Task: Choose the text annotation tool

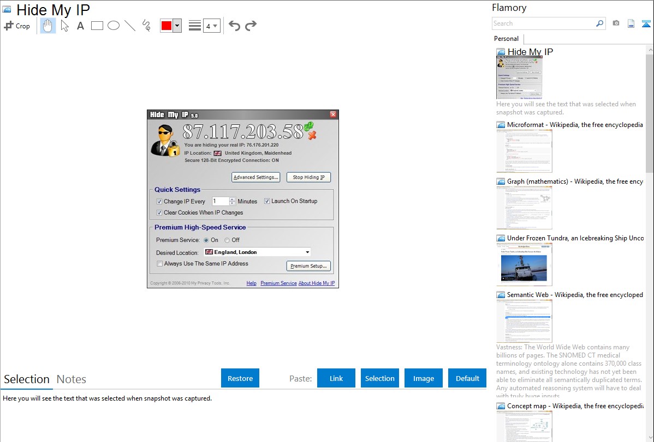Action: click(80, 26)
